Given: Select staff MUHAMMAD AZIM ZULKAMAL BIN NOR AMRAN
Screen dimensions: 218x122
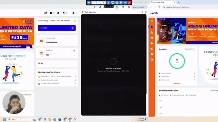Looking at the screenshot, I should (56, 77).
